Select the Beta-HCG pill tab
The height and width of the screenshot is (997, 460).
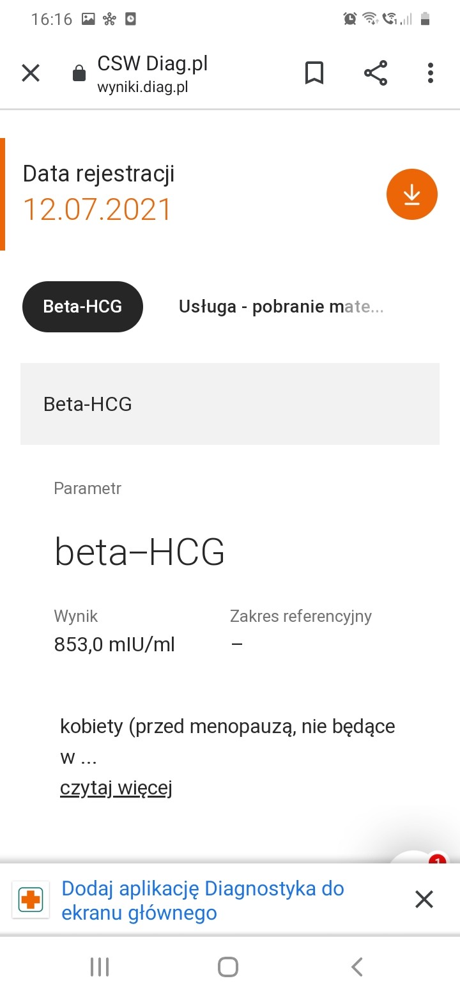(82, 307)
